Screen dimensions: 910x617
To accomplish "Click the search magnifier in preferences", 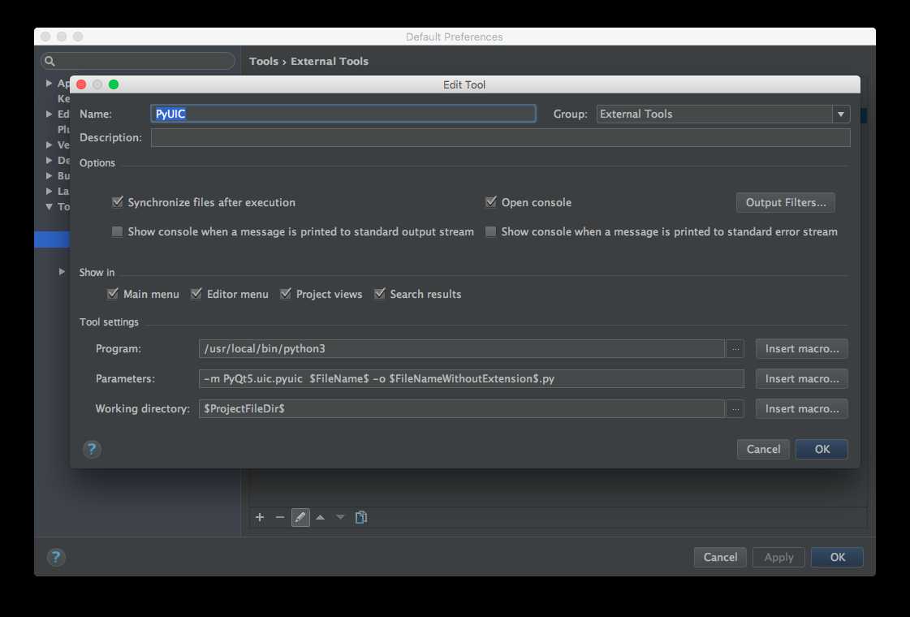I will [50, 61].
